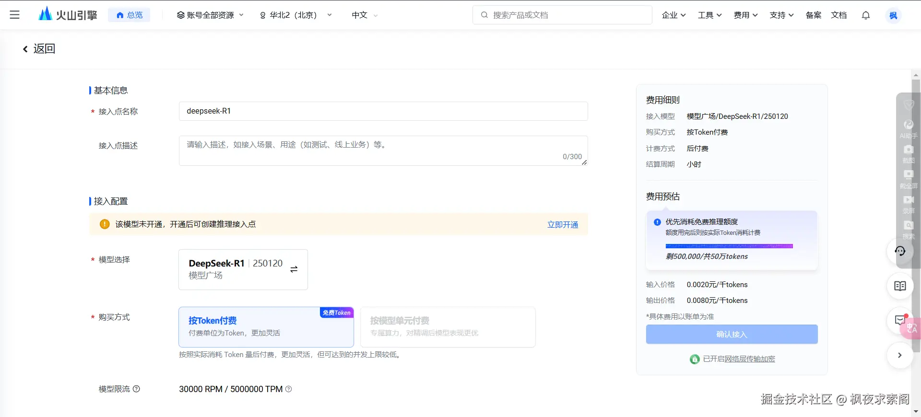Click the pink translate floating icon

[x=911, y=328]
